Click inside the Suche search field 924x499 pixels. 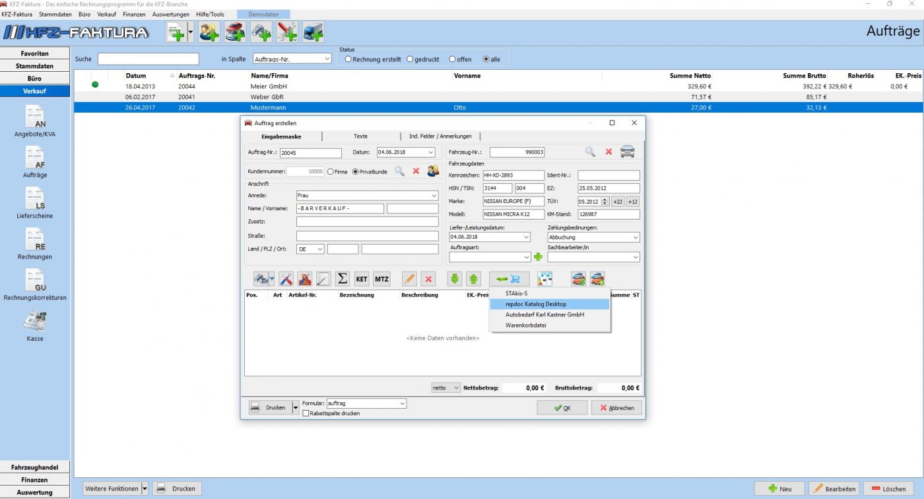pyautogui.click(x=148, y=59)
